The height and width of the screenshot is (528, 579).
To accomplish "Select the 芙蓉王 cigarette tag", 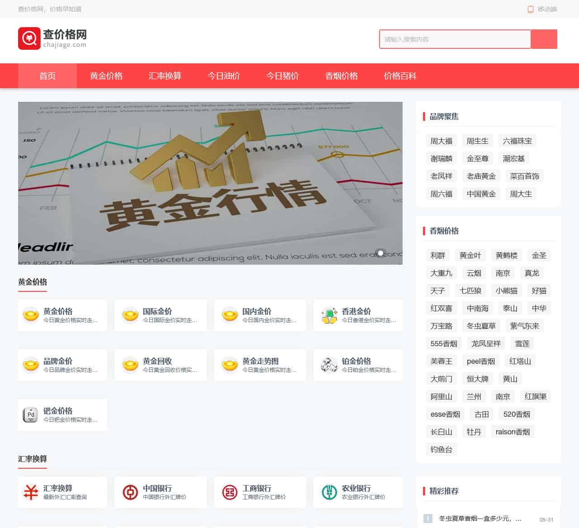I will (x=441, y=361).
